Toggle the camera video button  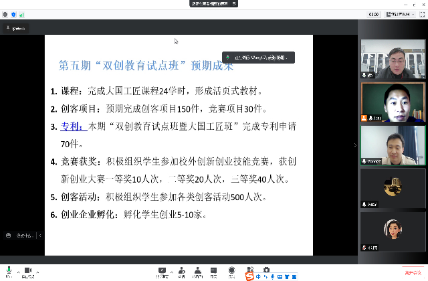(28, 270)
